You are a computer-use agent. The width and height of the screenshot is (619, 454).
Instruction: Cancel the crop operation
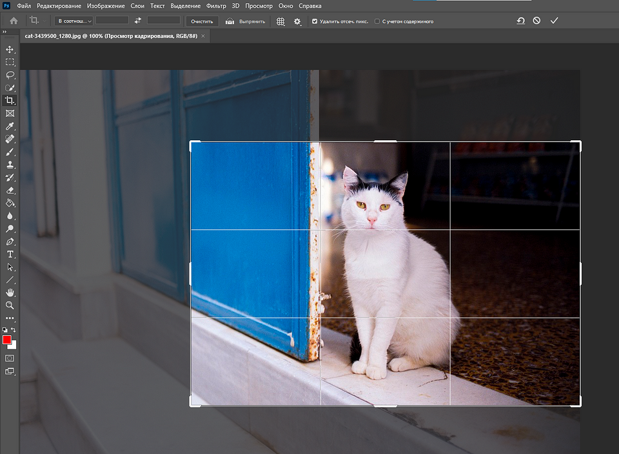pyautogui.click(x=536, y=21)
